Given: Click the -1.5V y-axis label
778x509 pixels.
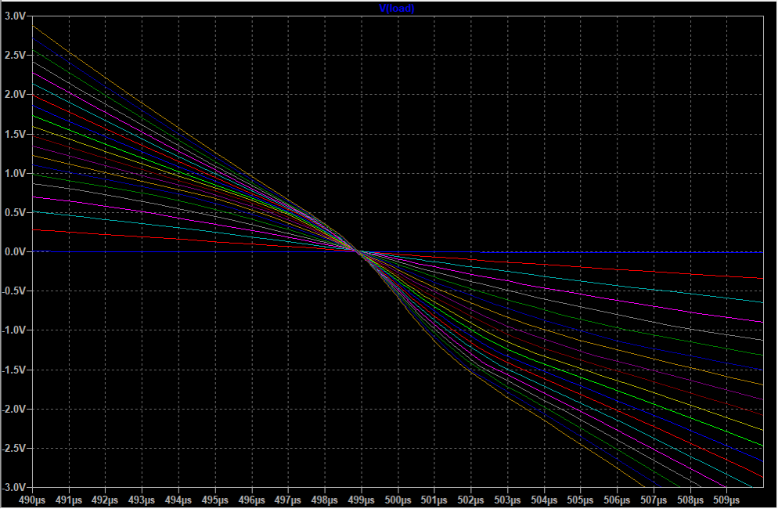Looking at the screenshot, I should pyautogui.click(x=14, y=370).
